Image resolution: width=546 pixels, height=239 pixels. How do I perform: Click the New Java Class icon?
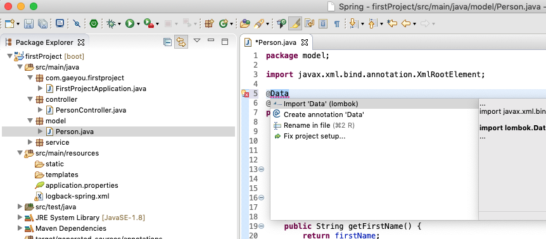click(x=223, y=23)
